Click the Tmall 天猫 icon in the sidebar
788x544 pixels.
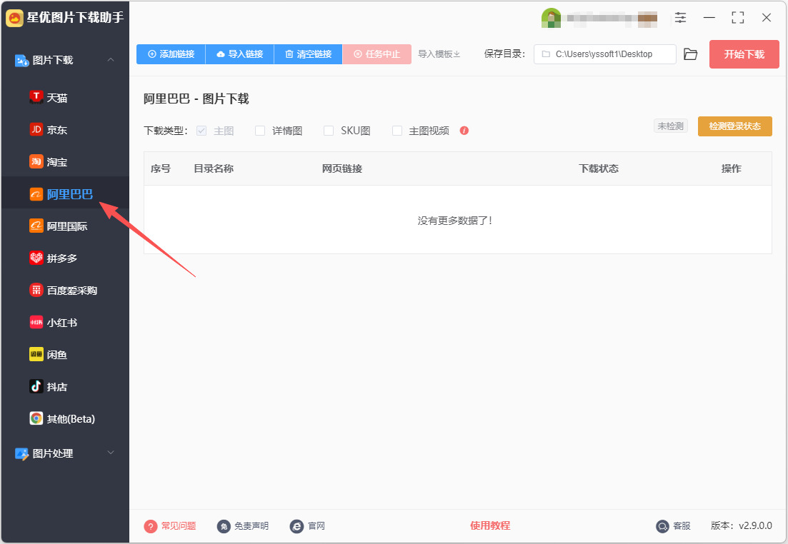(36, 97)
